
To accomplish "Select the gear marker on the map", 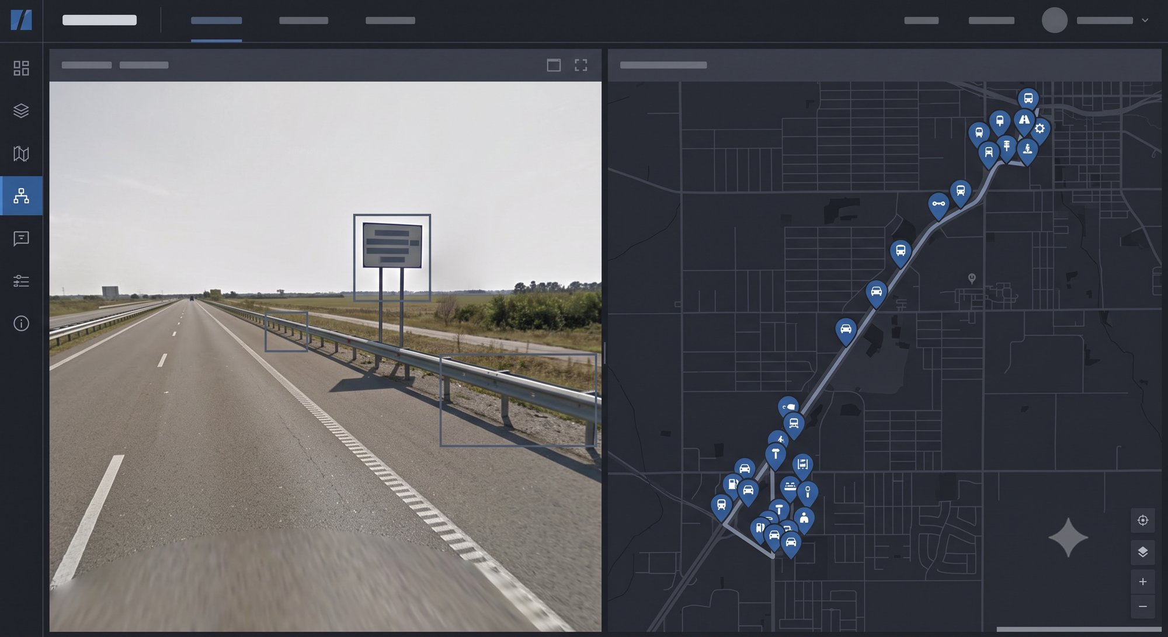I will point(1040,130).
